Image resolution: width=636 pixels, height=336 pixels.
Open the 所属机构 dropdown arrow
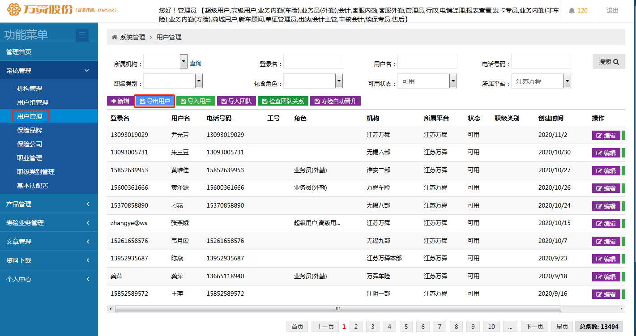[x=183, y=61]
